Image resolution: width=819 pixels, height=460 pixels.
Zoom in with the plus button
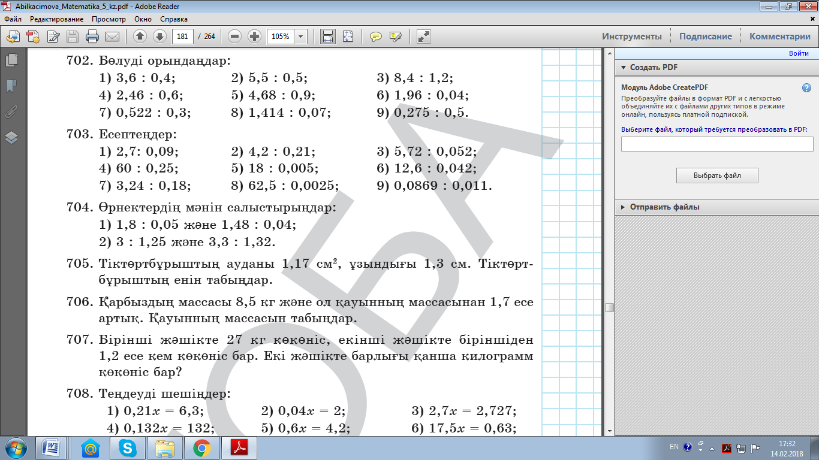pos(255,37)
